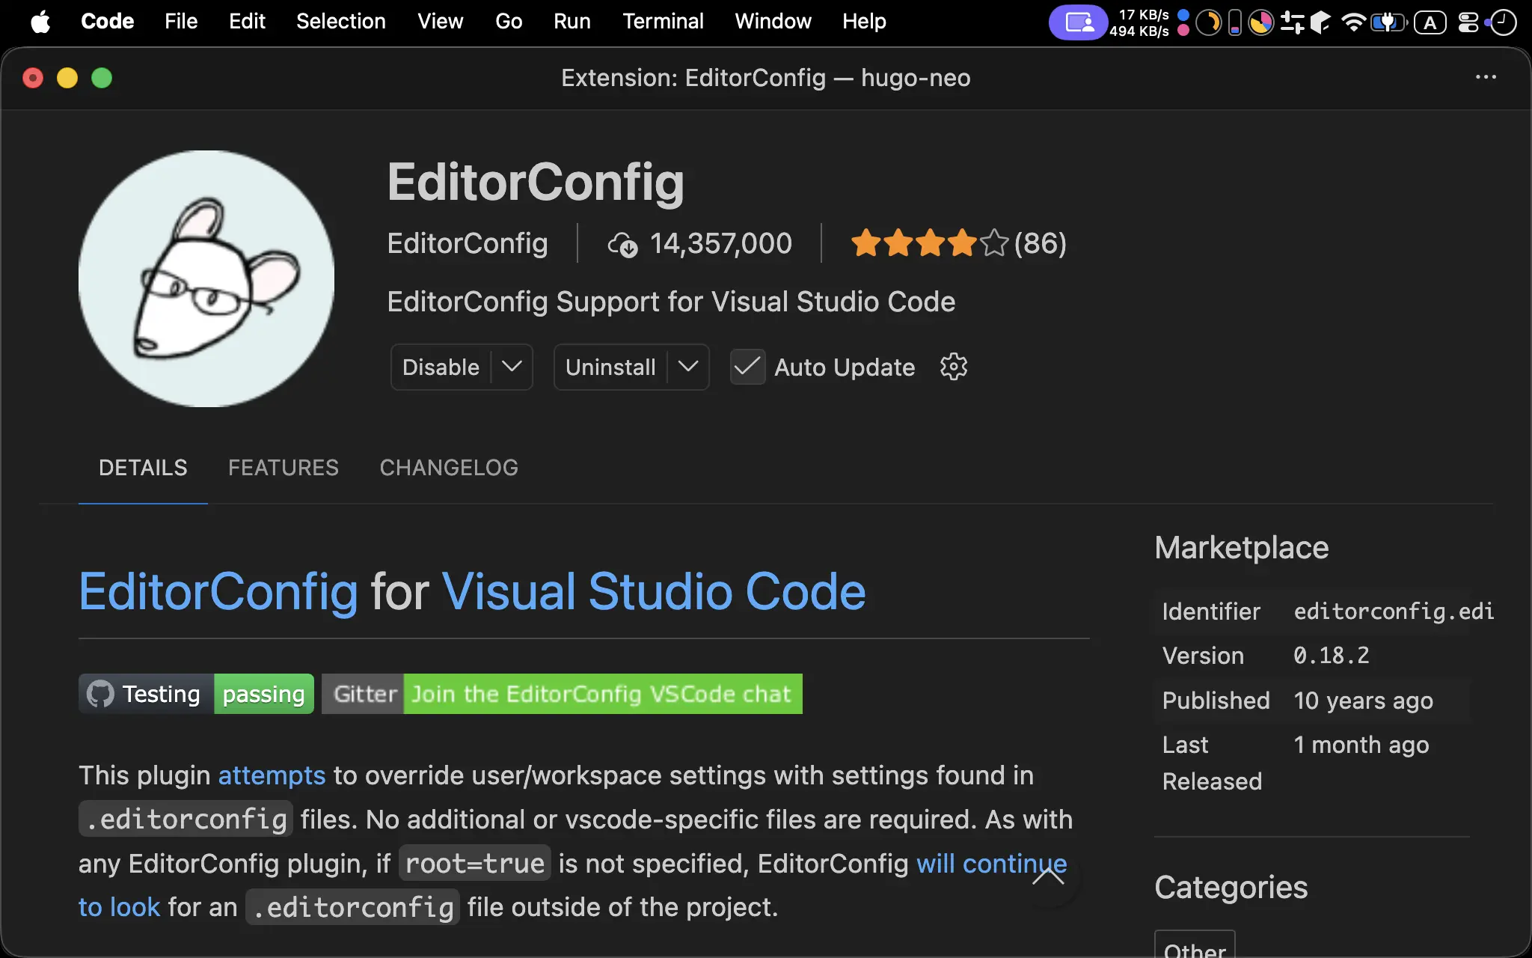Open the Selection menu
The height and width of the screenshot is (958, 1532).
(x=340, y=22)
